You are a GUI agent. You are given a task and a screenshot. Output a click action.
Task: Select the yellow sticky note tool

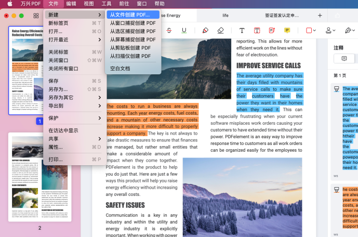click(x=287, y=30)
